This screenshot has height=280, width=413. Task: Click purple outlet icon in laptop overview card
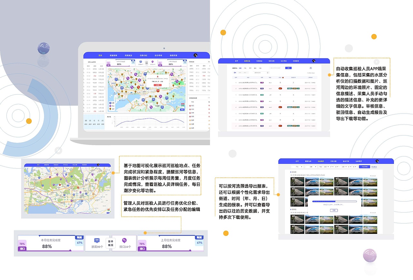[152, 61]
